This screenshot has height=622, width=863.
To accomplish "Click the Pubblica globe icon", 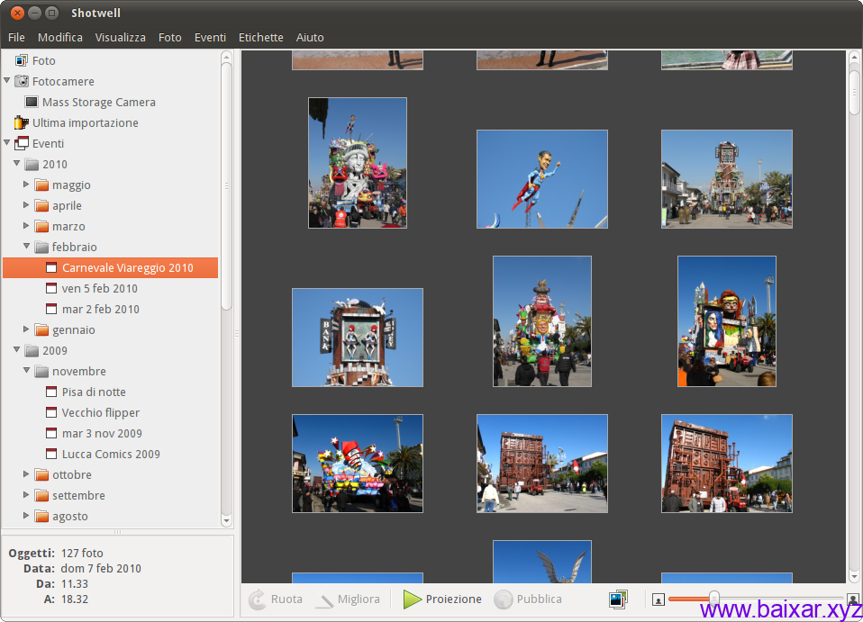I will pyautogui.click(x=504, y=599).
